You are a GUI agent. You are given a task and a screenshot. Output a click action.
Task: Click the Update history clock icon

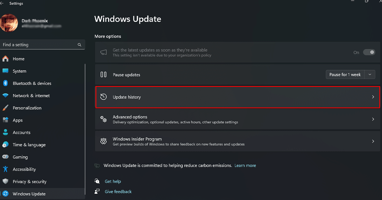pyautogui.click(x=103, y=97)
